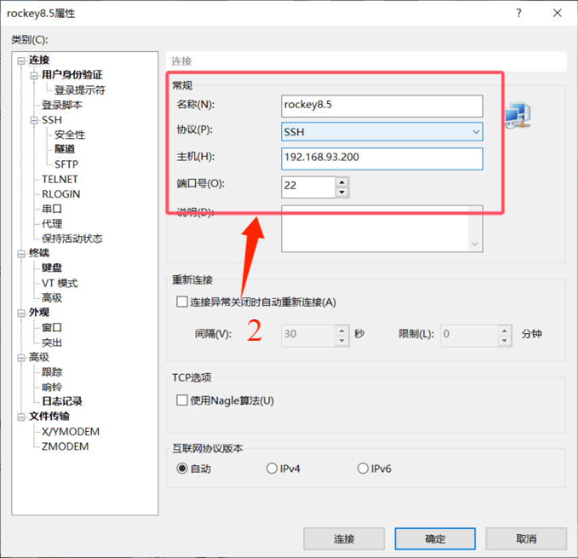Click the 连接 button
This screenshot has height=558, width=578.
pos(344,538)
